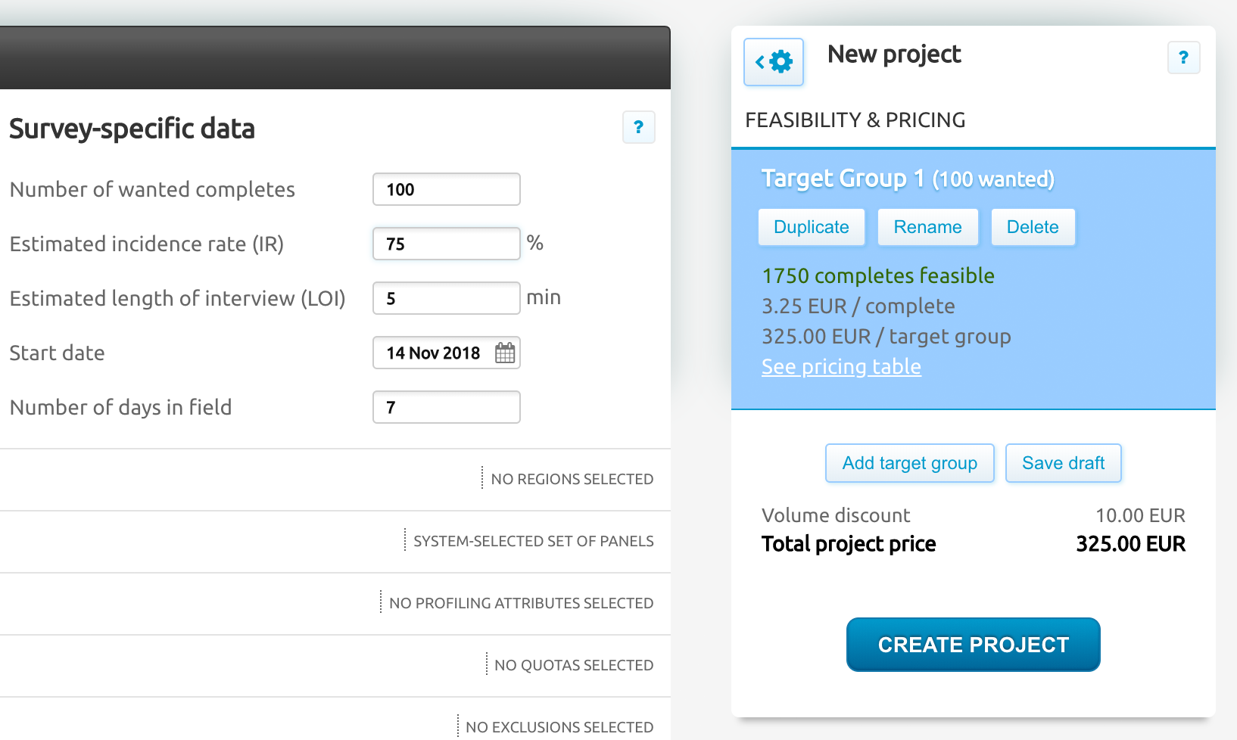Click the Estimated length of interview field
1237x740 pixels.
pos(447,298)
